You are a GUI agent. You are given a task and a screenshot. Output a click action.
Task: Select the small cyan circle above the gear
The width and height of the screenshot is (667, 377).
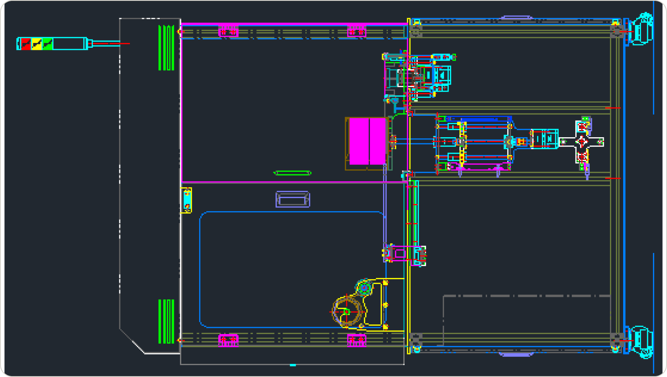(364, 288)
